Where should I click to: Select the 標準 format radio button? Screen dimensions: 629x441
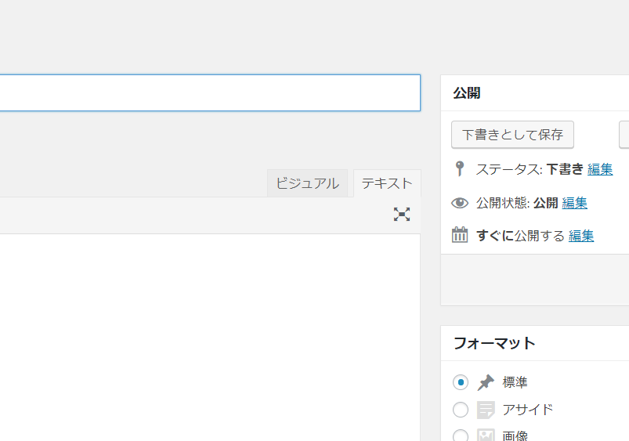coord(461,382)
